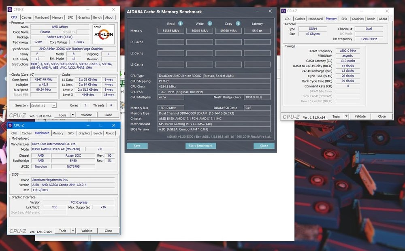Open About tab in CPU-Z Mainboard window

109,133
